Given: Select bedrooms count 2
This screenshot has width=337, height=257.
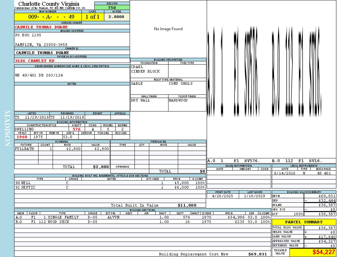Looking at the screenshot, I should click(x=122, y=129).
